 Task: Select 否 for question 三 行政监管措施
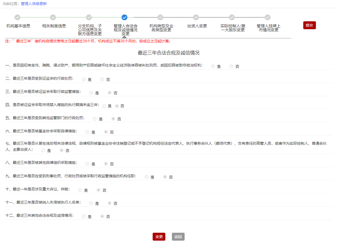tap(109, 93)
